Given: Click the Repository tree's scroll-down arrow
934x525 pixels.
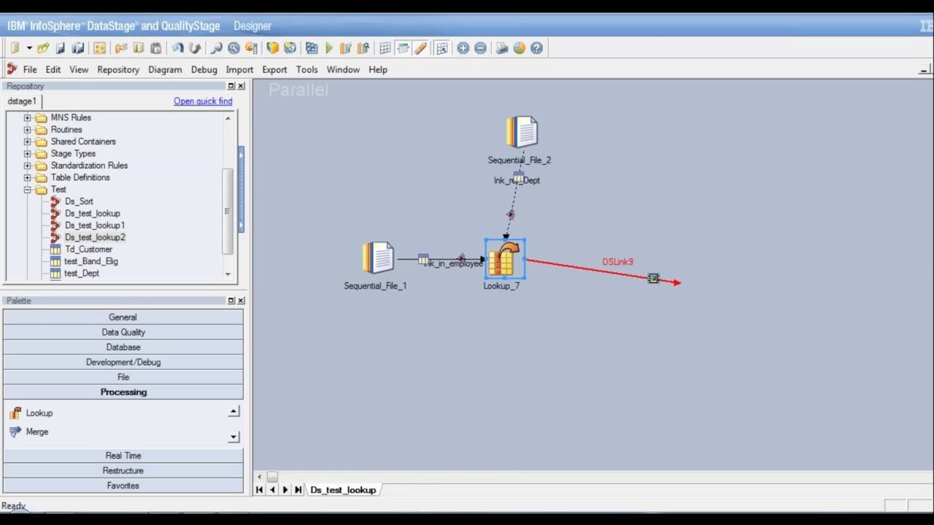Looking at the screenshot, I should tap(228, 274).
